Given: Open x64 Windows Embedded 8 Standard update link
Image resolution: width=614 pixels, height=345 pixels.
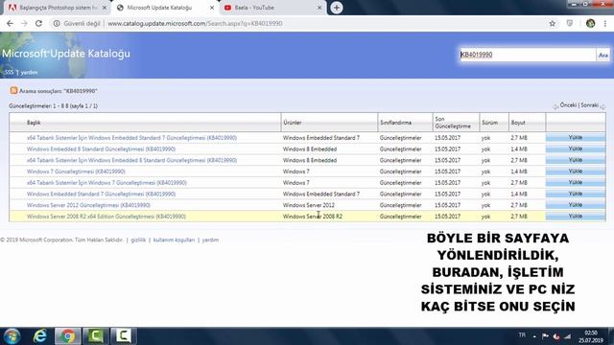Looking at the screenshot, I should pos(131,160).
